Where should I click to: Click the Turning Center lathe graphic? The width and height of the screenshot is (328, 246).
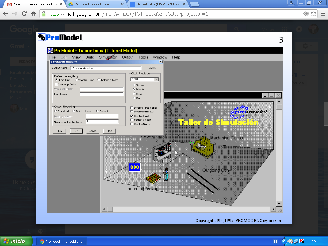[162, 152]
